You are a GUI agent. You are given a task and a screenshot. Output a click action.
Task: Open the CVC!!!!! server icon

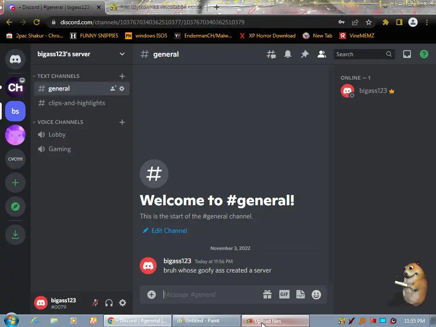click(15, 159)
